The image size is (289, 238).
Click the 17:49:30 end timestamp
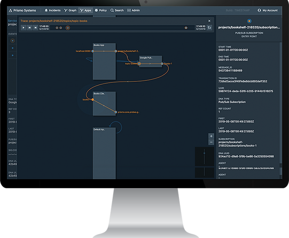point(201,28)
